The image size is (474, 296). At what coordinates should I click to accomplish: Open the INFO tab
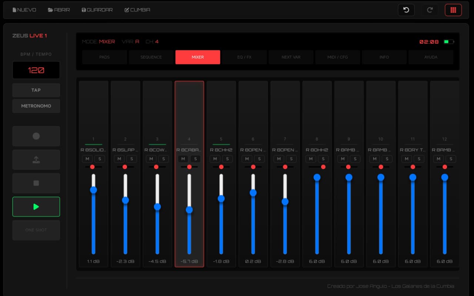[x=384, y=57]
